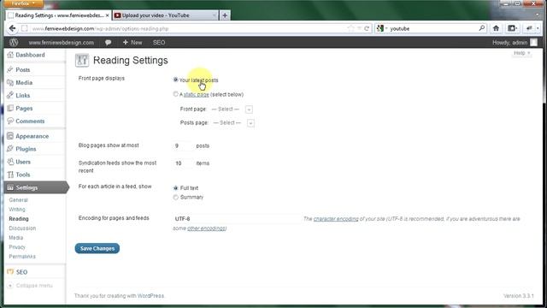Open a new browser tab with plus

(225, 15)
